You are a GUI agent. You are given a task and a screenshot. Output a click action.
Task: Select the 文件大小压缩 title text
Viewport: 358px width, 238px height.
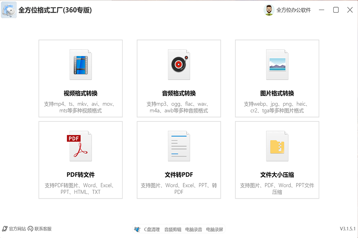tap(277, 175)
